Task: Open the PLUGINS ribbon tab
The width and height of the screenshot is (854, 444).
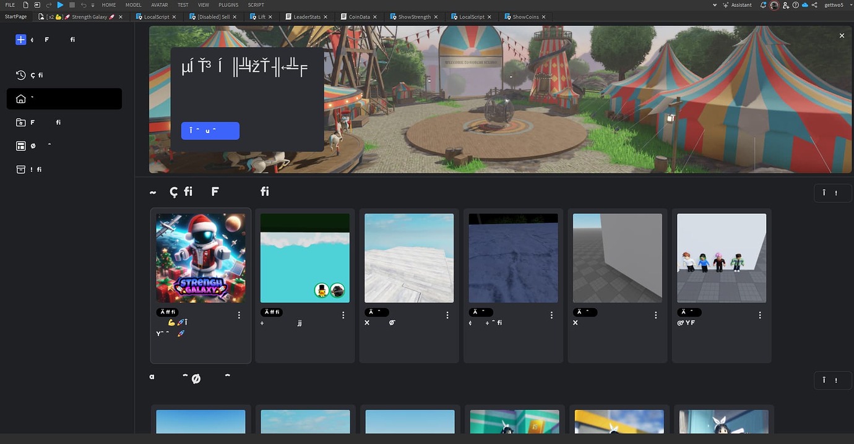Action: click(x=228, y=5)
